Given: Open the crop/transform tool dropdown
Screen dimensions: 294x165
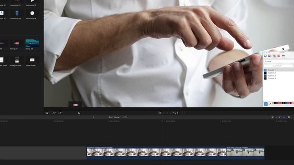Looking at the screenshot, I should [x=47, y=113].
